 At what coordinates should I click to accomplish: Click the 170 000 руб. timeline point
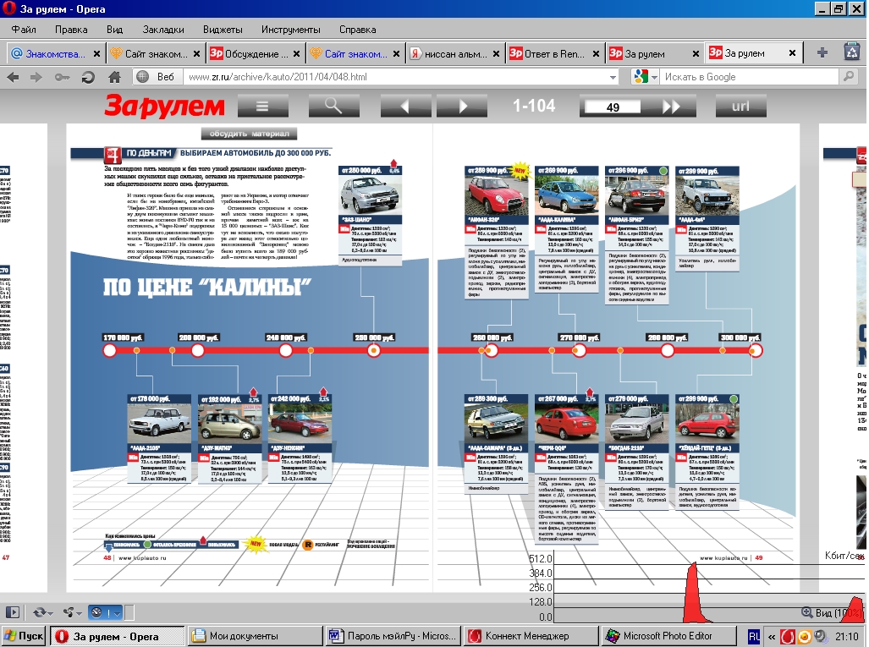click(110, 350)
